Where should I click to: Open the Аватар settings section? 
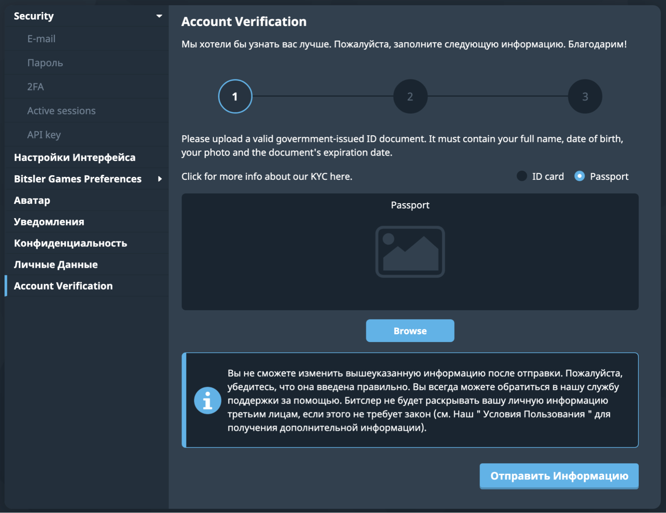pyautogui.click(x=32, y=200)
